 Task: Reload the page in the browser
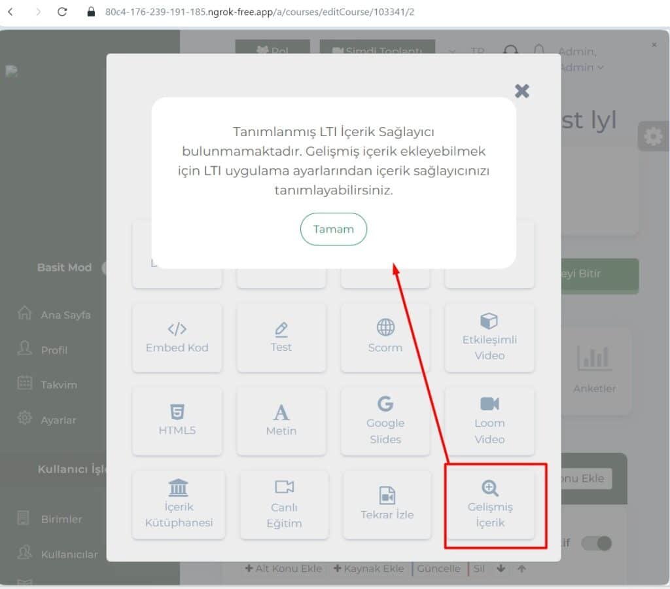(62, 12)
